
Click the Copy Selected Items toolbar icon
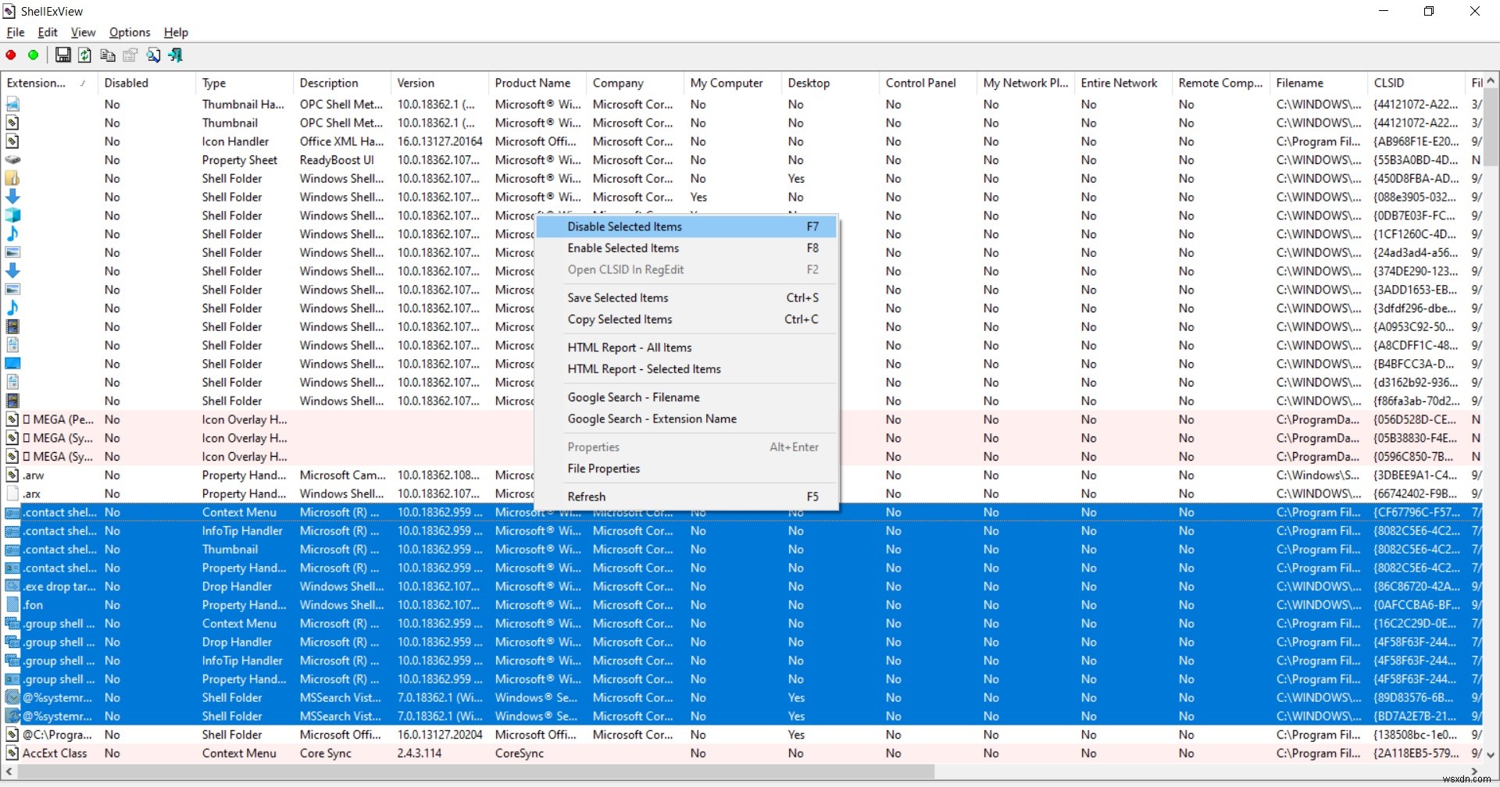107,55
